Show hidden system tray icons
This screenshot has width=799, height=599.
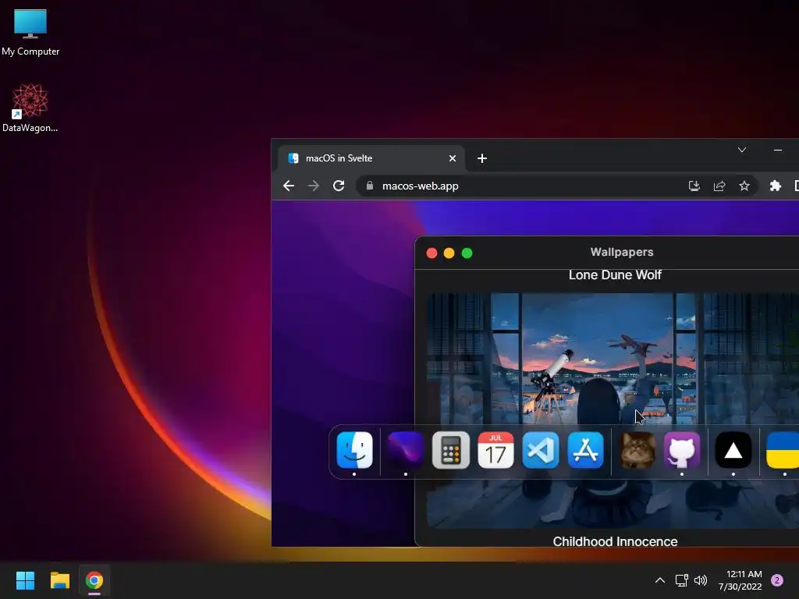coord(660,580)
